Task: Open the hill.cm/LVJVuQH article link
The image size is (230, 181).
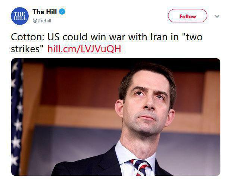Action: coord(84,49)
